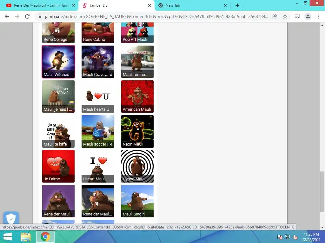Open the Chrome profile icon
Image resolution: width=325 pixels, height=243 pixels.
pos(308,16)
